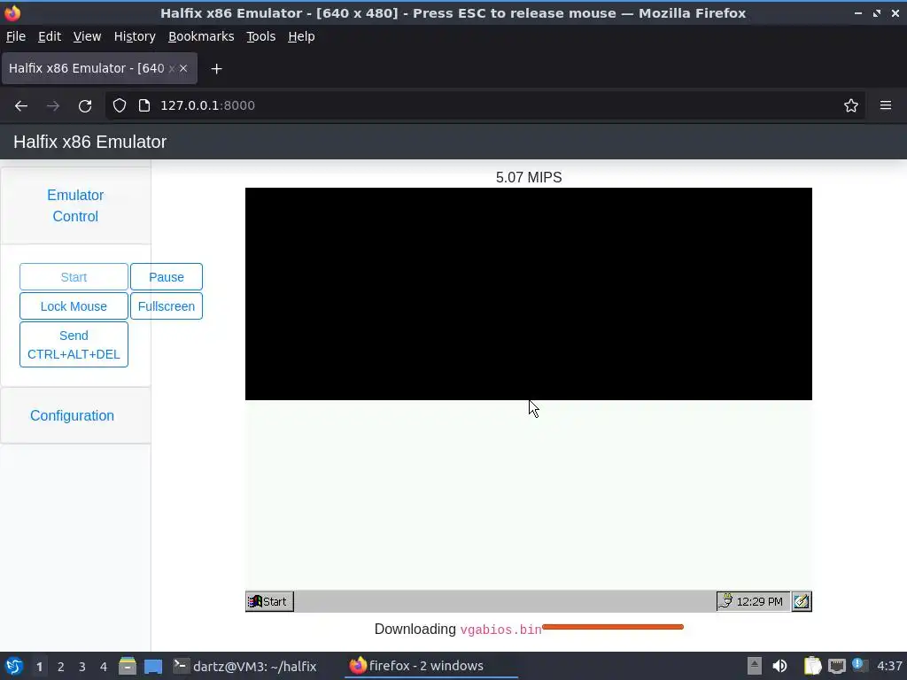907x680 pixels.
Task: Click the site information page icon
Action: point(144,105)
